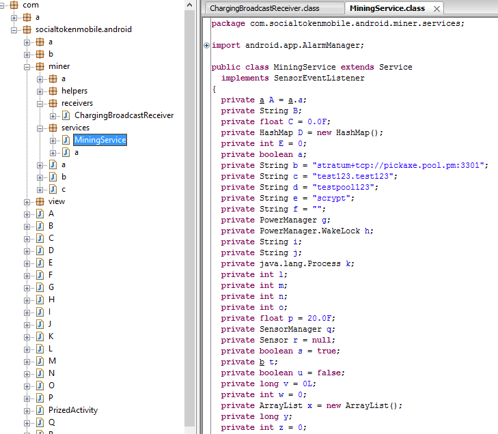Click the ChargingBroadcastReceiver class file icon
This screenshot has width=498, height=434.
pos(66,115)
